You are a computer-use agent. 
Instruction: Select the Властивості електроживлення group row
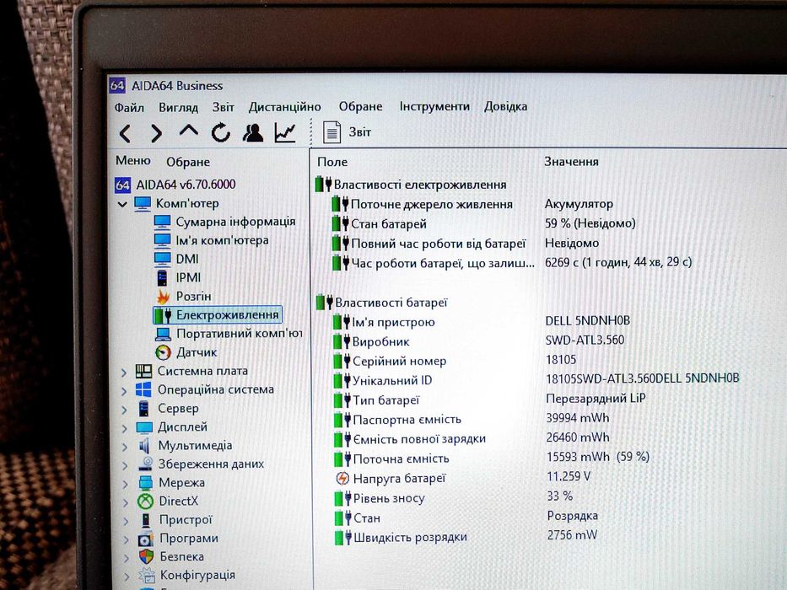(411, 185)
